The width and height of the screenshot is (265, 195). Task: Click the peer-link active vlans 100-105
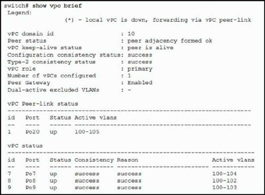(87, 132)
